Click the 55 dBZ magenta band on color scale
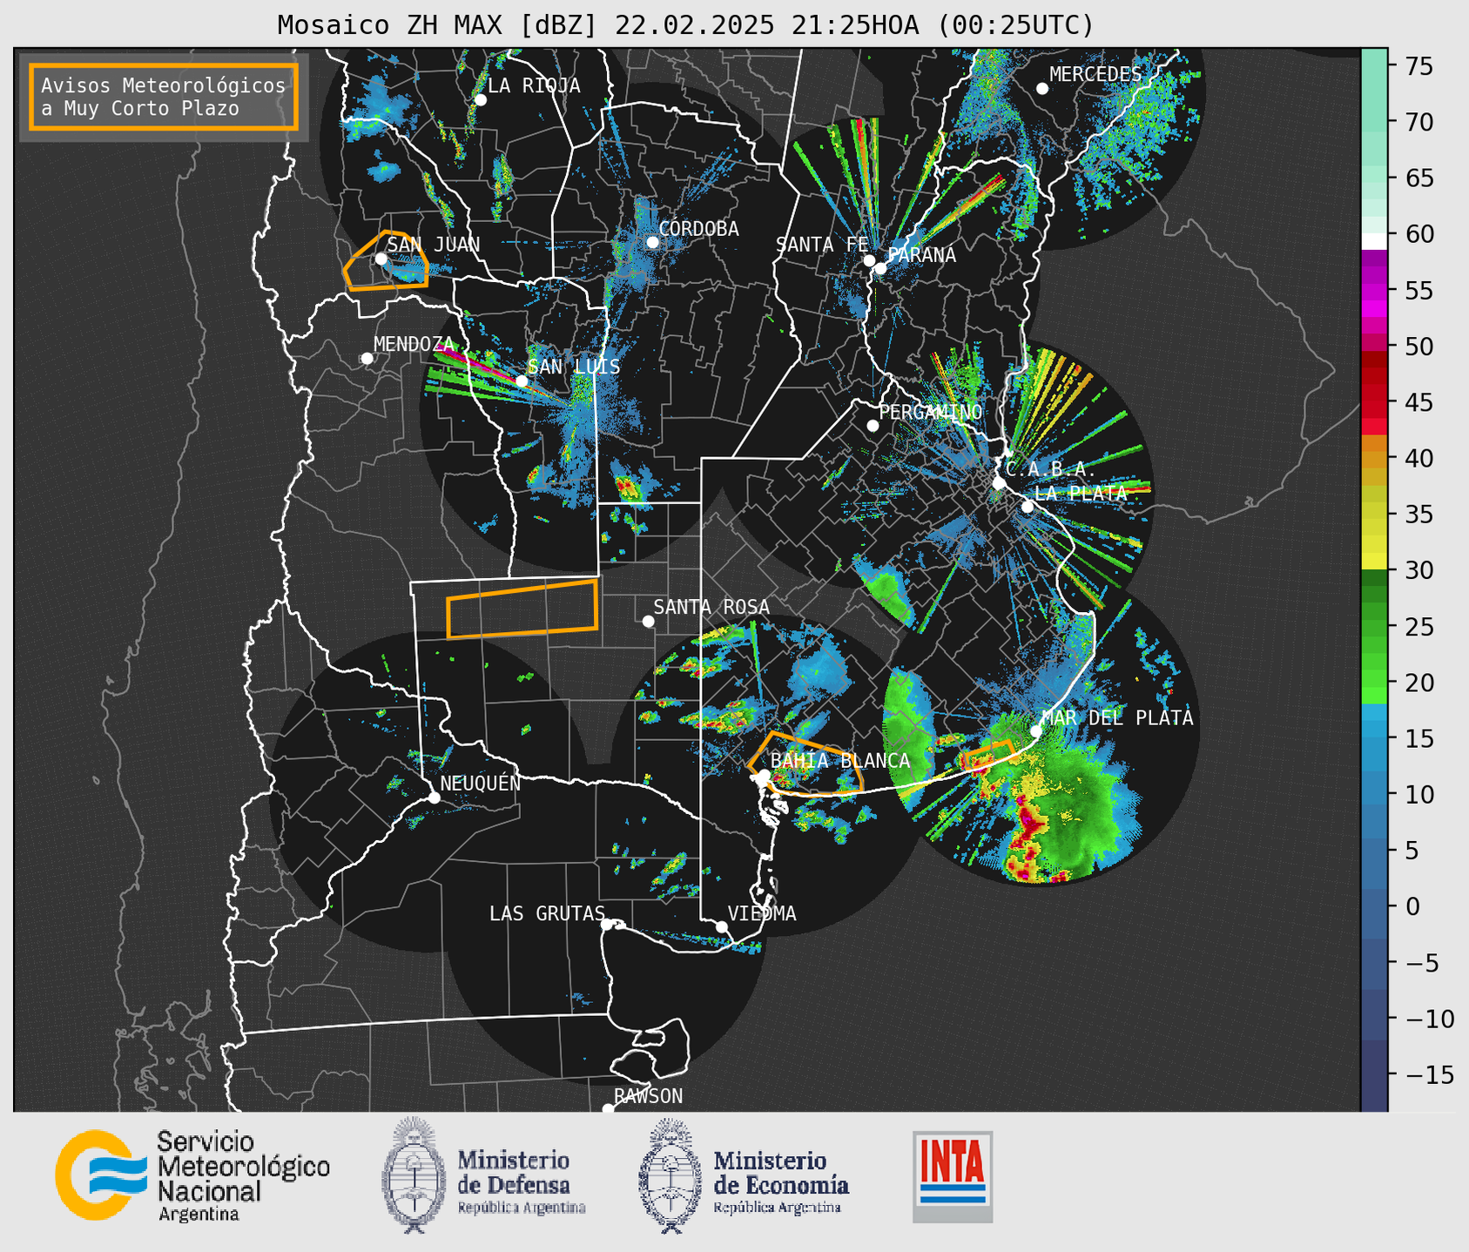 (x=1374, y=290)
